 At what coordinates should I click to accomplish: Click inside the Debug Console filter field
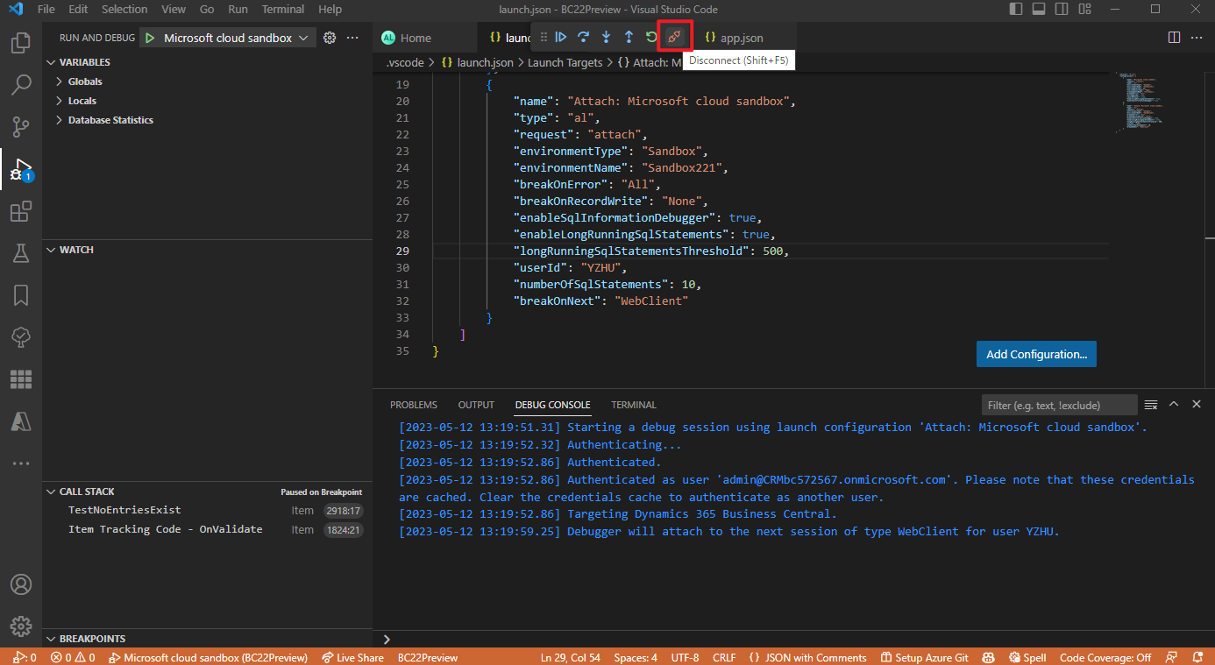[1059, 404]
